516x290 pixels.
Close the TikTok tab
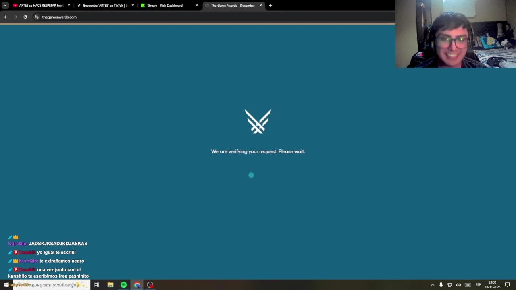click(x=133, y=6)
